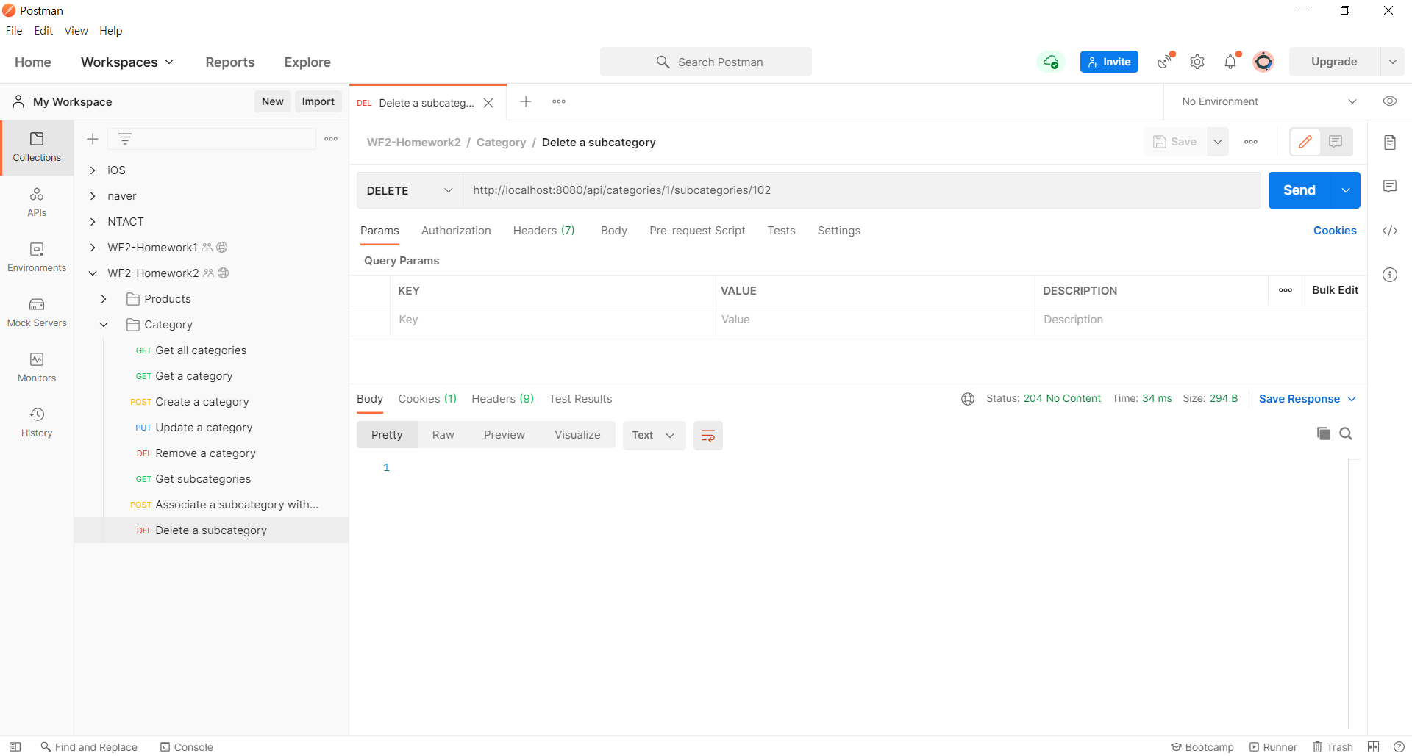Open the View menu
This screenshot has width=1412, height=756.
click(x=76, y=31)
